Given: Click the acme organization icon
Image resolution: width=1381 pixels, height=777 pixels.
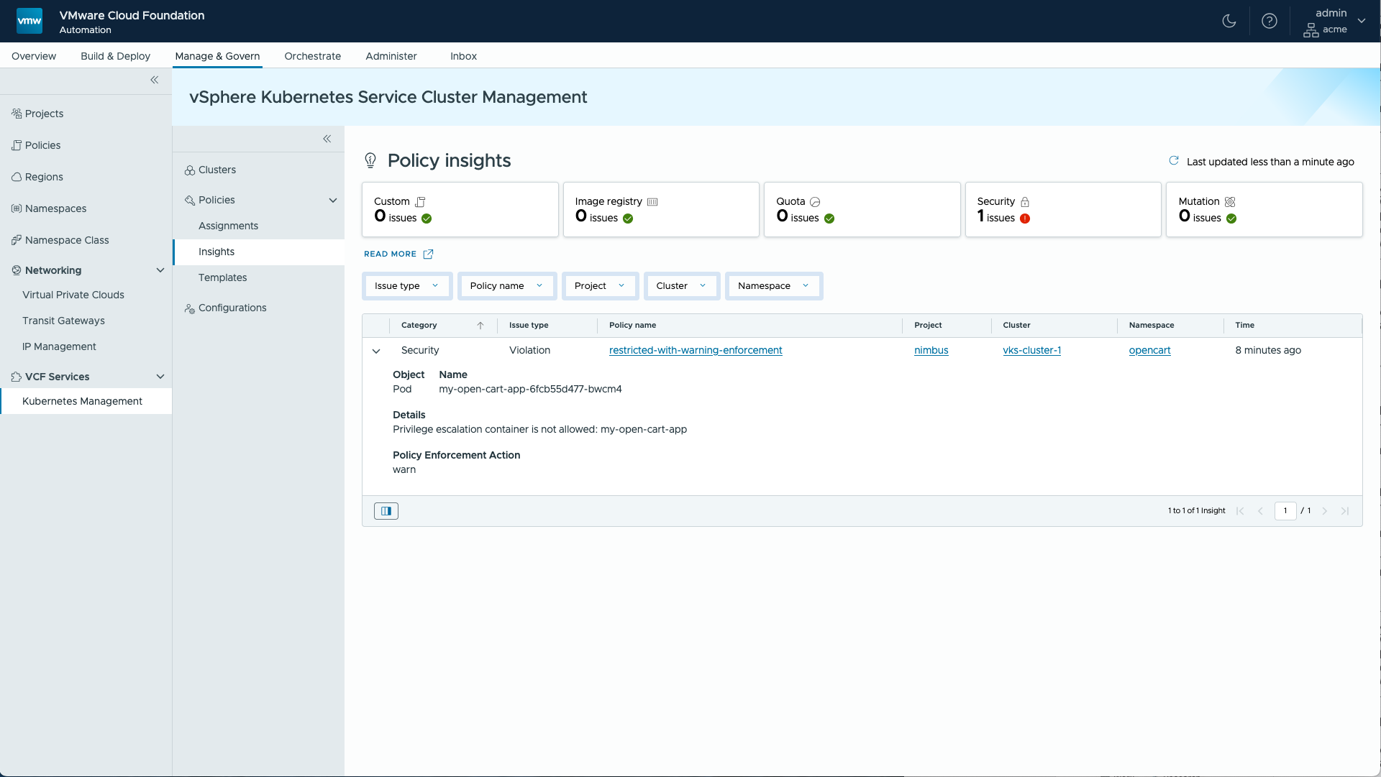Looking at the screenshot, I should [x=1311, y=30].
